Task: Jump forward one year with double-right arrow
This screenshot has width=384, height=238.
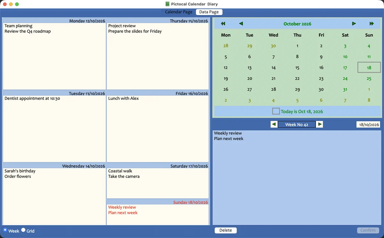Action: coord(372,24)
